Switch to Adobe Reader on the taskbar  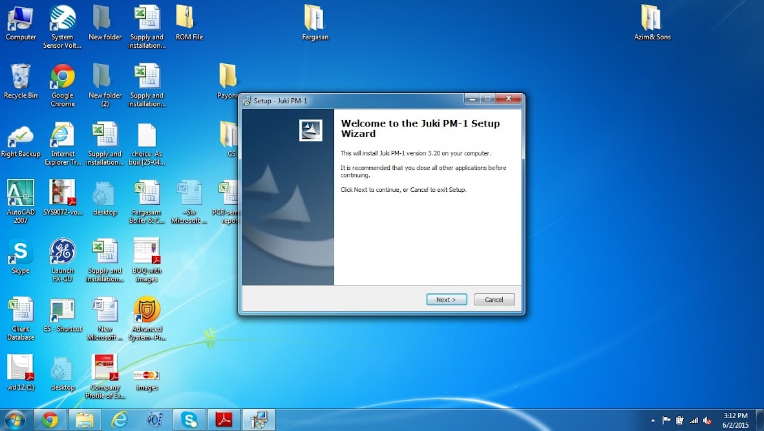point(224,420)
